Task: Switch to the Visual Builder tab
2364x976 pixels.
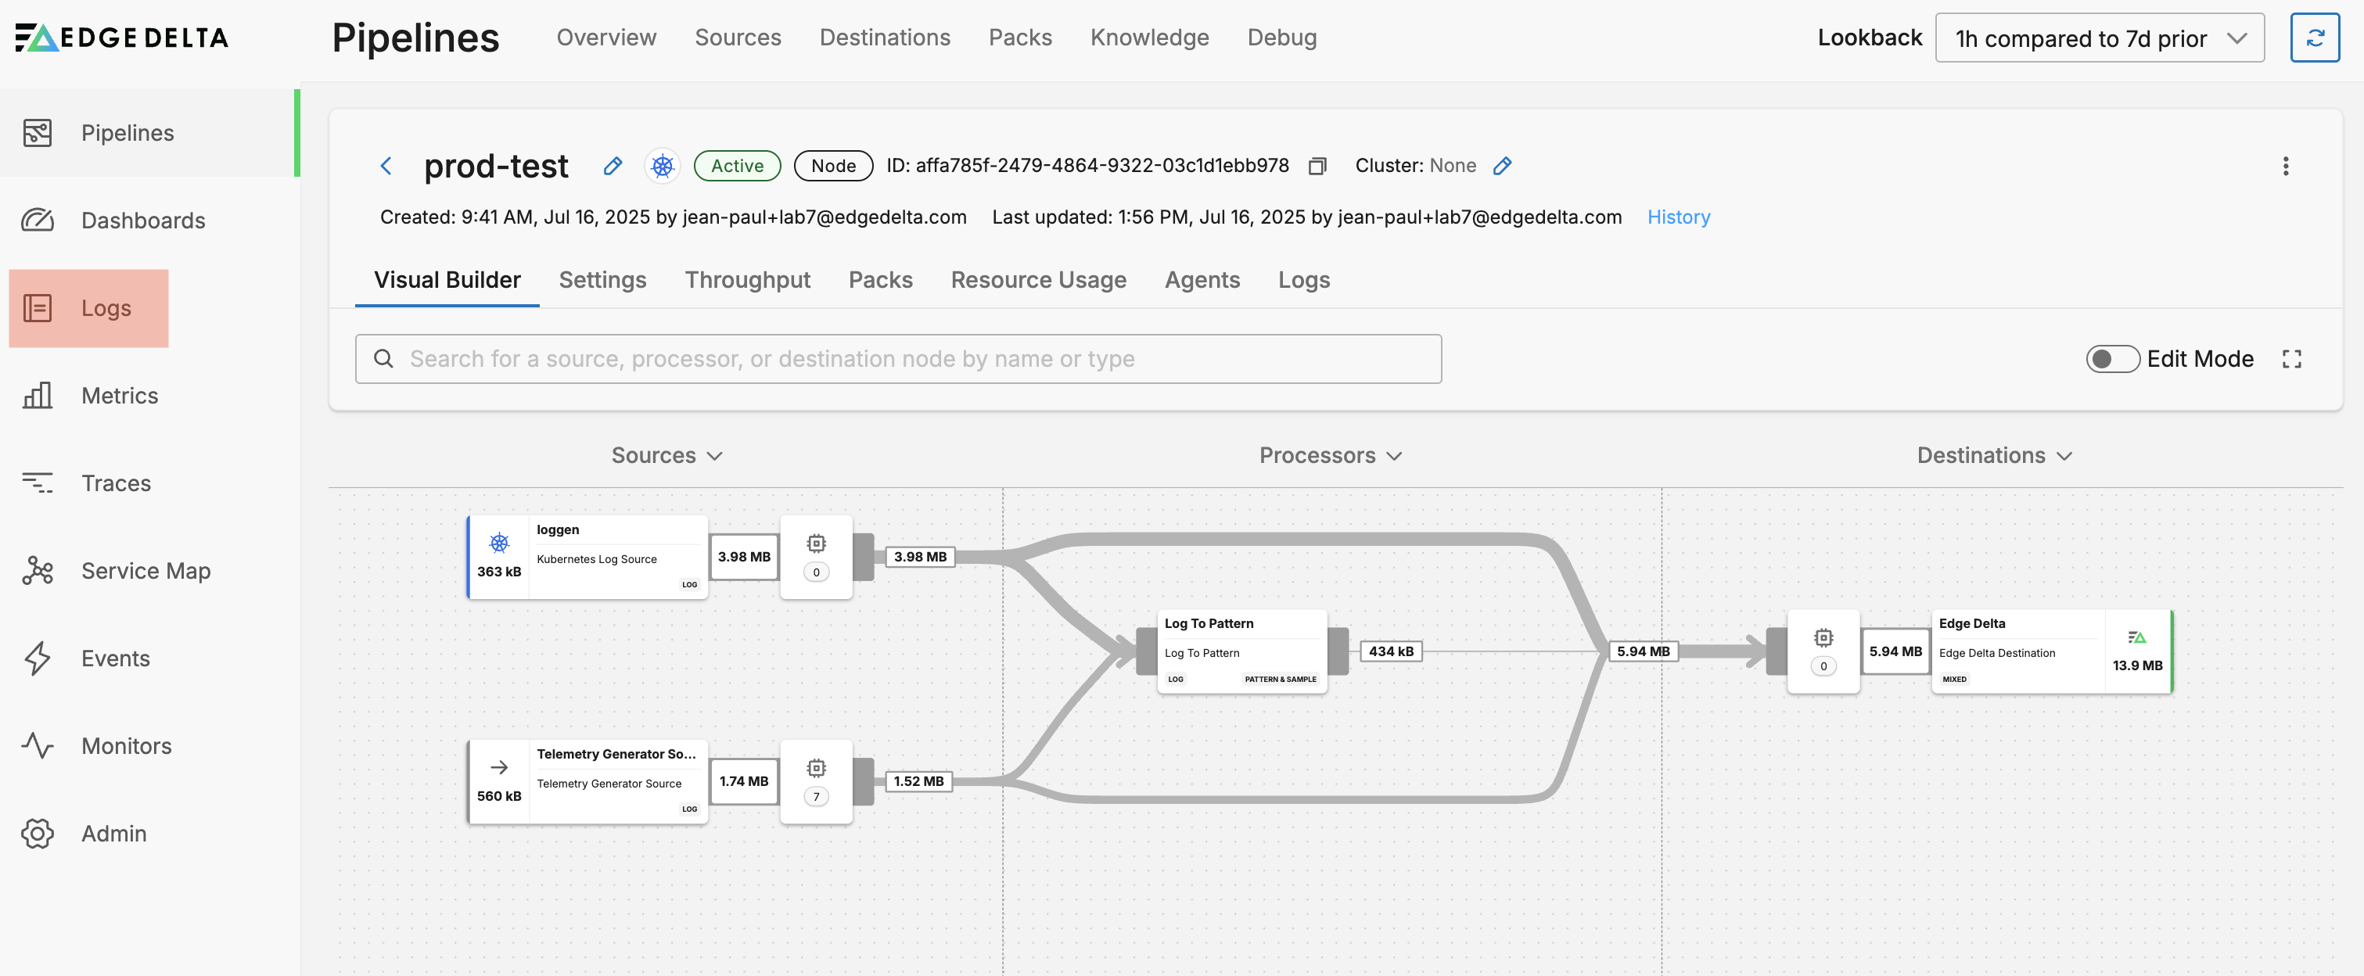Action: click(x=447, y=280)
